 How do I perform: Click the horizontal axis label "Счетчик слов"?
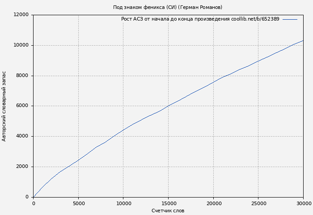(x=168, y=211)
